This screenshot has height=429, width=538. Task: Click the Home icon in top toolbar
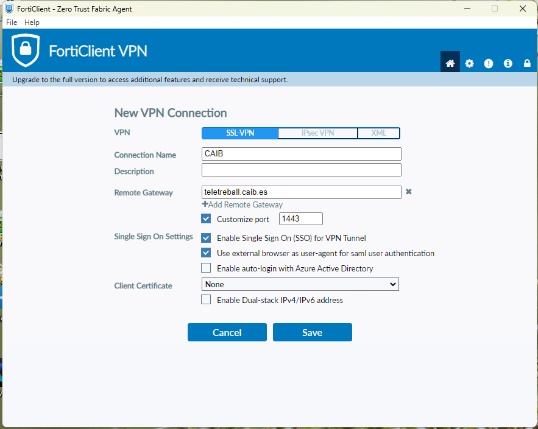[x=450, y=63]
